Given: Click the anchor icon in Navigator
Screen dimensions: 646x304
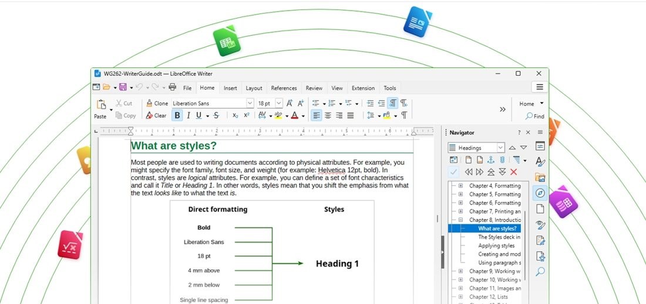Looking at the screenshot, I should pyautogui.click(x=491, y=160).
